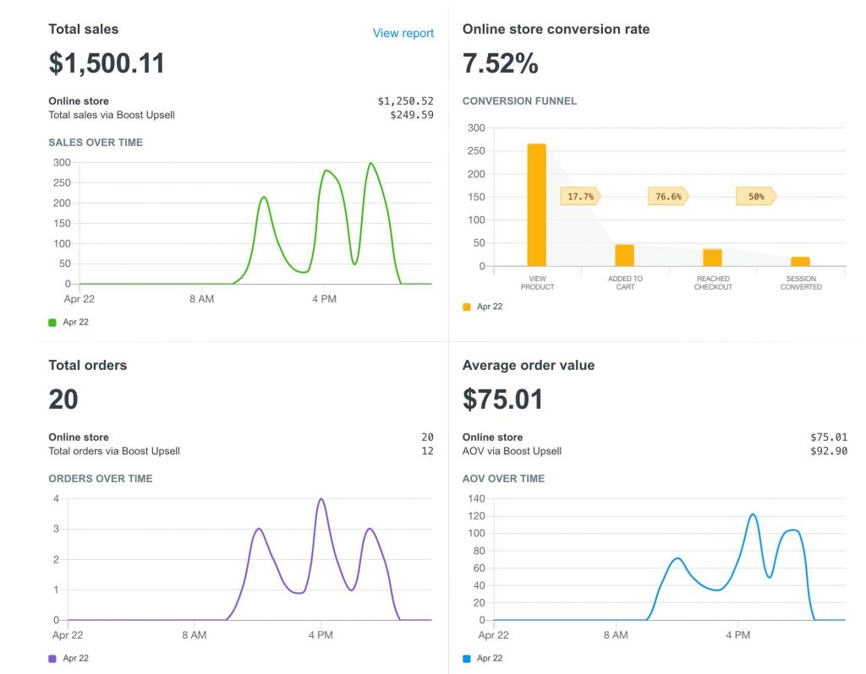This screenshot has width=866, height=674.
Task: Click the $1,500.11 total sales figure
Action: coord(107,63)
